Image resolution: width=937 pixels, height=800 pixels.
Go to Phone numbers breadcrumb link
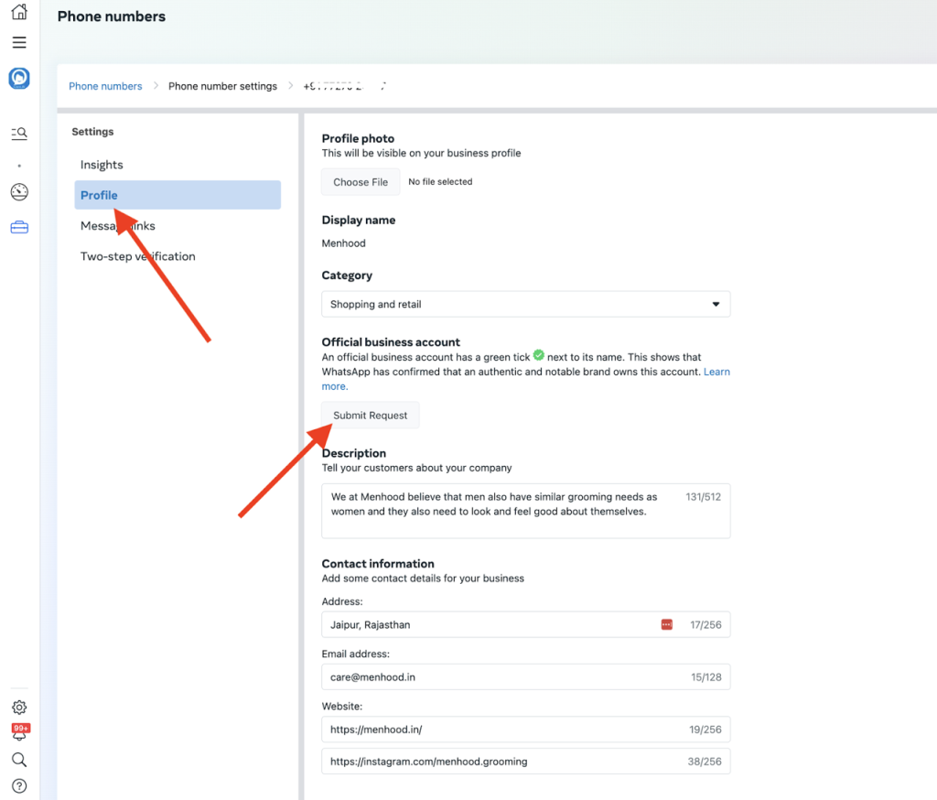click(105, 86)
